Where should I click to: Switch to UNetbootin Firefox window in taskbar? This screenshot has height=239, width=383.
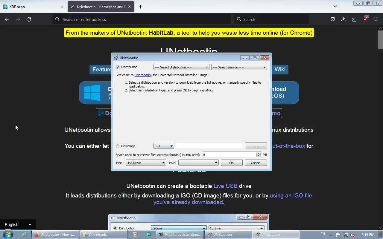pos(55,235)
